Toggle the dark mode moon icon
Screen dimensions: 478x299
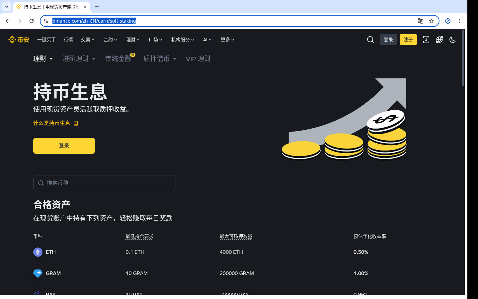point(453,40)
